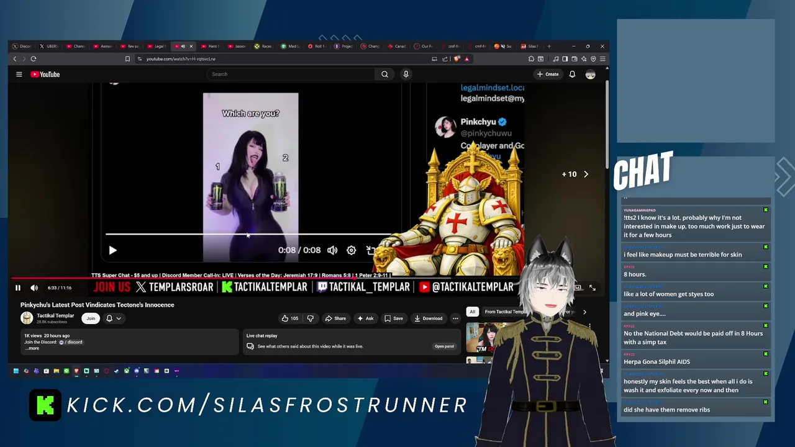The width and height of the screenshot is (795, 447).
Task: Mute the YouTube video volume
Action: pos(34,288)
